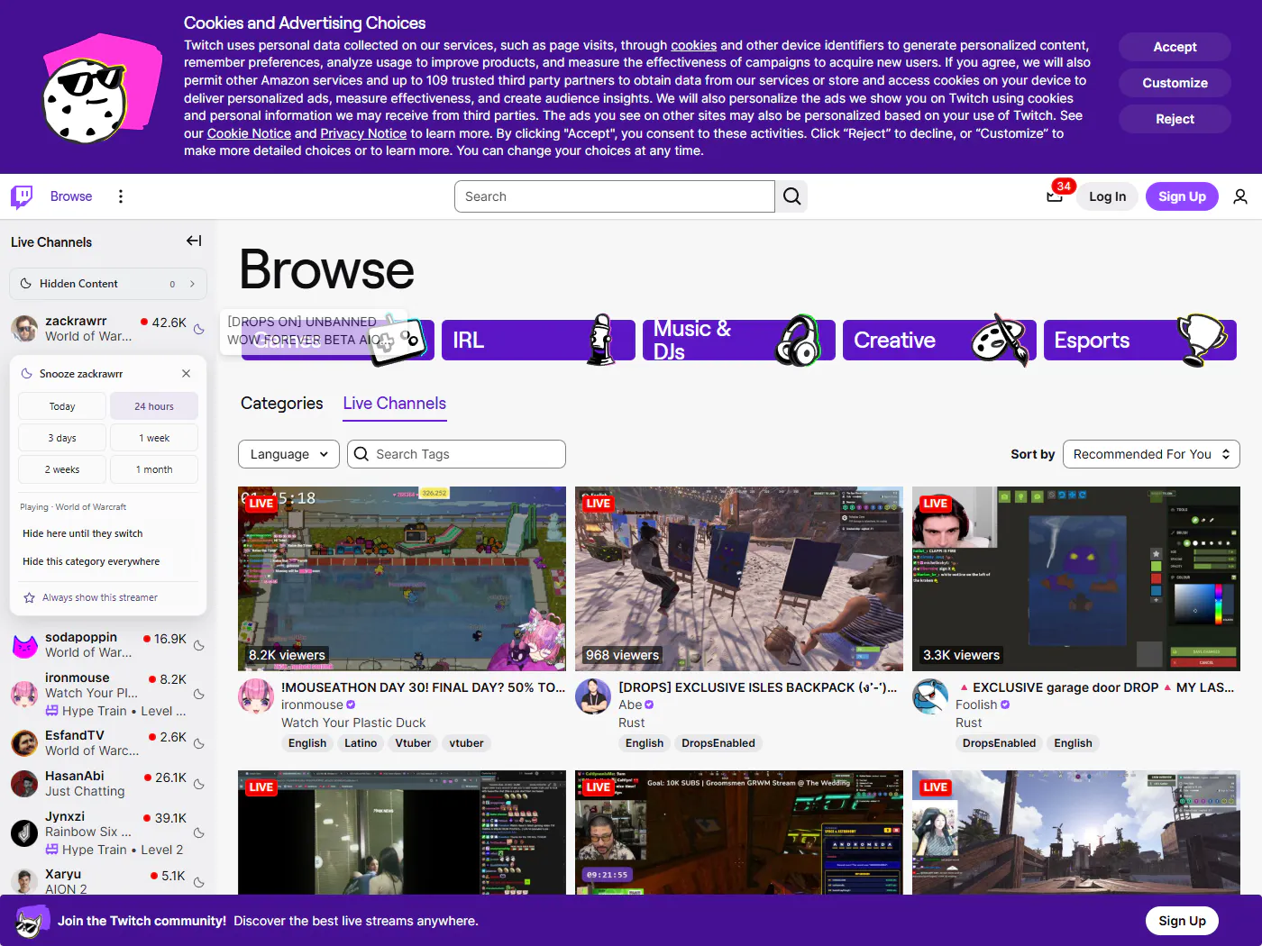Click snooze icon next to sodapoppin
This screenshot has height=946, width=1262.
199,646
